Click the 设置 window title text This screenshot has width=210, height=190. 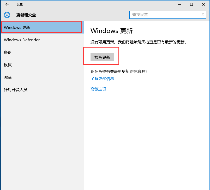click(x=20, y=4)
